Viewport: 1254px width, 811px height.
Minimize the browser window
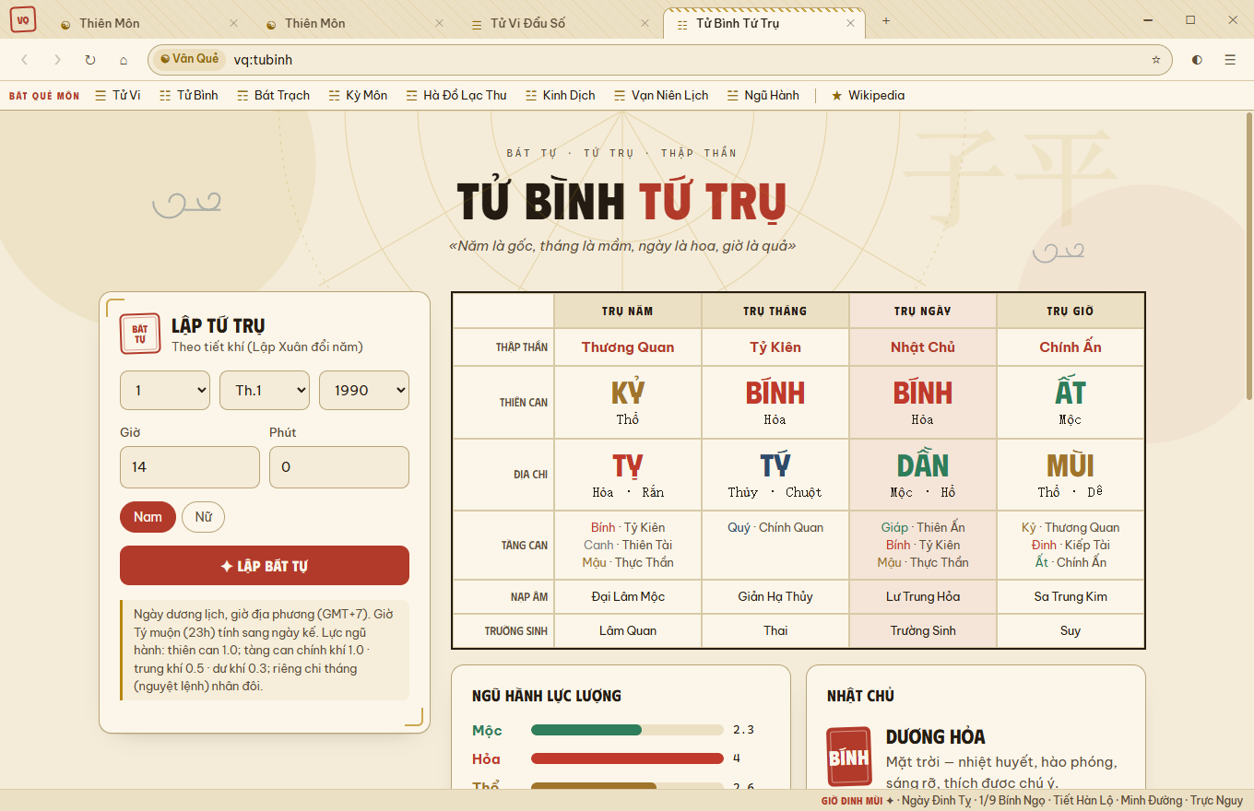coord(1149,20)
